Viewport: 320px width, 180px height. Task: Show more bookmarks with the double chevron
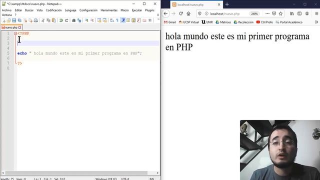pos(316,22)
